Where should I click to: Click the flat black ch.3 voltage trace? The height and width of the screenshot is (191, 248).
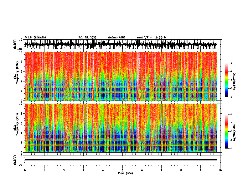pos(121,160)
